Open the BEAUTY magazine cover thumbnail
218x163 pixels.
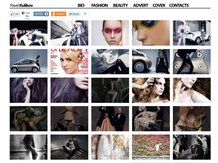(x=69, y=62)
